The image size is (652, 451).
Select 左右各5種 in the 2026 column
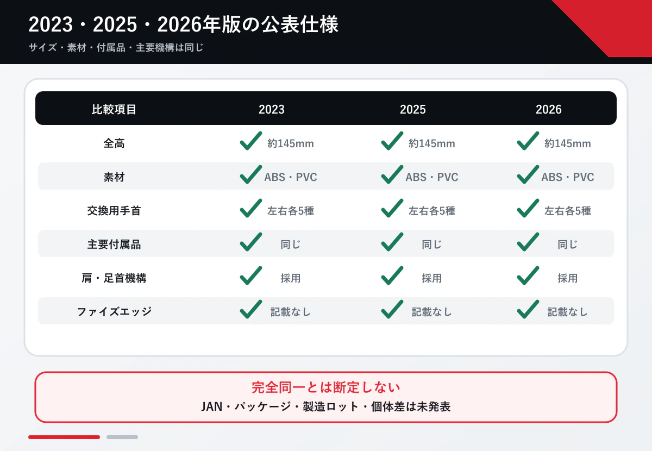(568, 211)
